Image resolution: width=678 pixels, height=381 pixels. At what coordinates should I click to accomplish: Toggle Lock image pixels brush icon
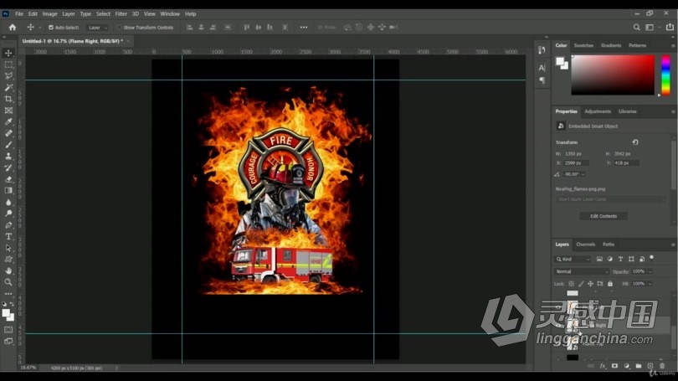click(x=581, y=284)
